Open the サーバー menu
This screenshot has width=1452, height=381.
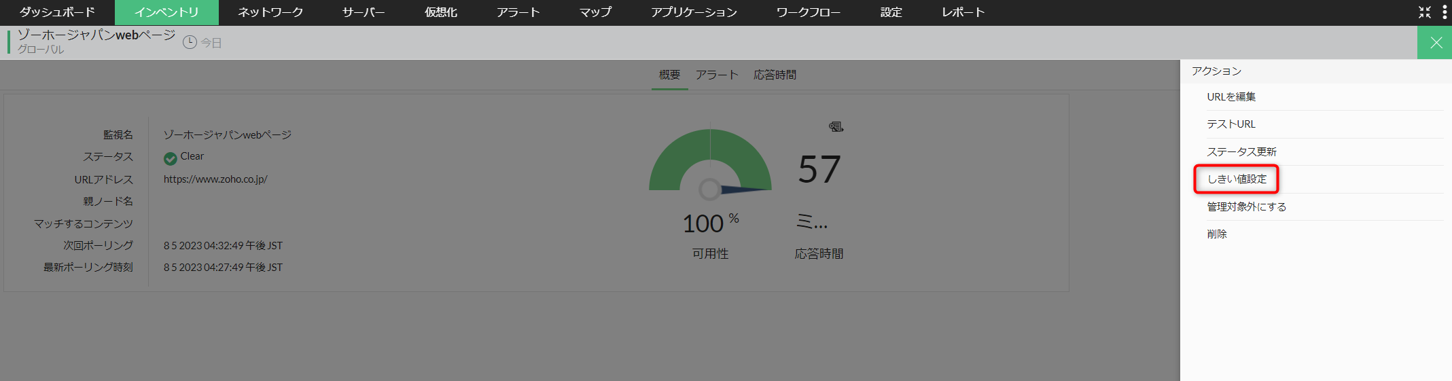(364, 12)
